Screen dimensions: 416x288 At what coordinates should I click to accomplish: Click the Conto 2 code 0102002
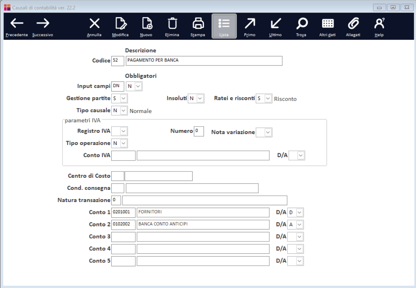click(x=123, y=225)
